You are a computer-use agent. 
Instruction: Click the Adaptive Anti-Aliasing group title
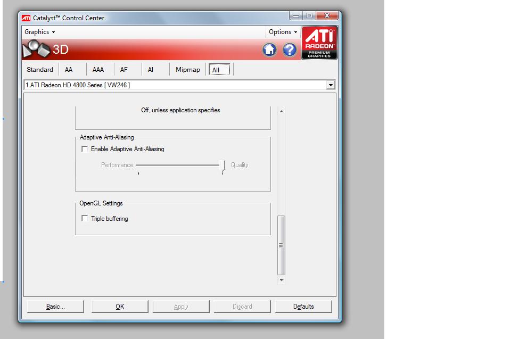106,137
